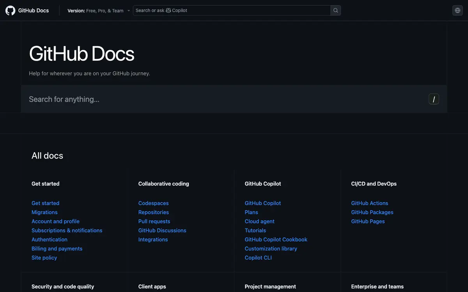Image resolution: width=468 pixels, height=292 pixels.
Task: Open the Codespaces link
Action: (x=154, y=203)
